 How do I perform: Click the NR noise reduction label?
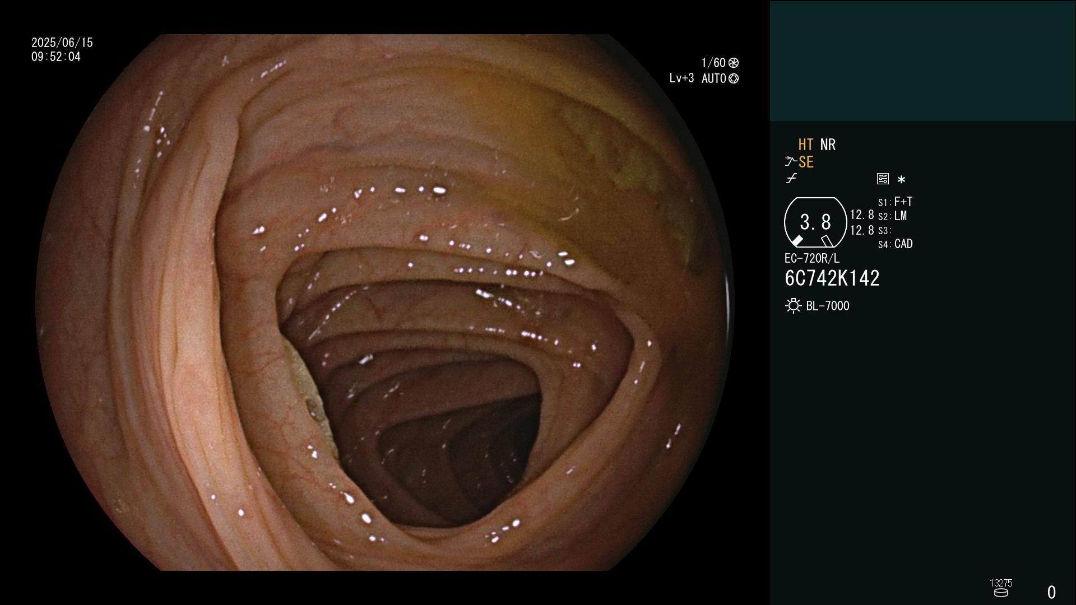click(x=828, y=145)
